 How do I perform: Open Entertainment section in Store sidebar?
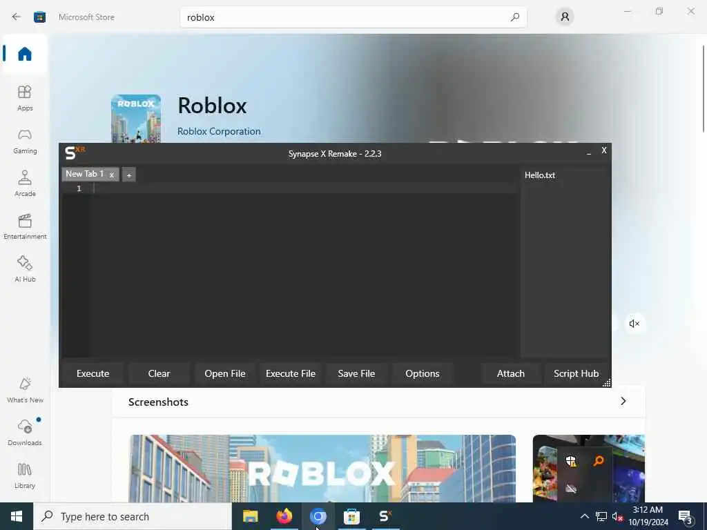tap(25, 226)
